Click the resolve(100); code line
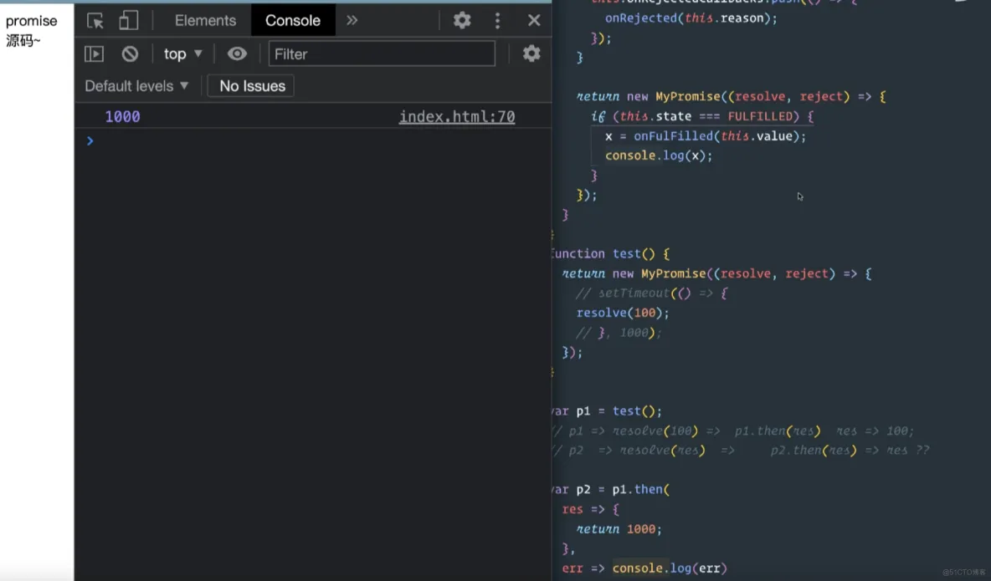Image resolution: width=991 pixels, height=581 pixels. pyautogui.click(x=623, y=313)
